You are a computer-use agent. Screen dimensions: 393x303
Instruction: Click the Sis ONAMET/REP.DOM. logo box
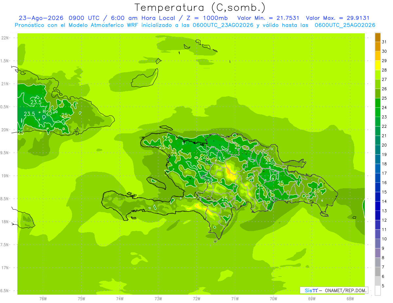334,290
